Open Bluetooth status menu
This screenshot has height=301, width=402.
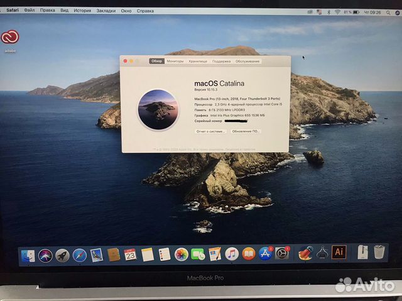[329, 12]
